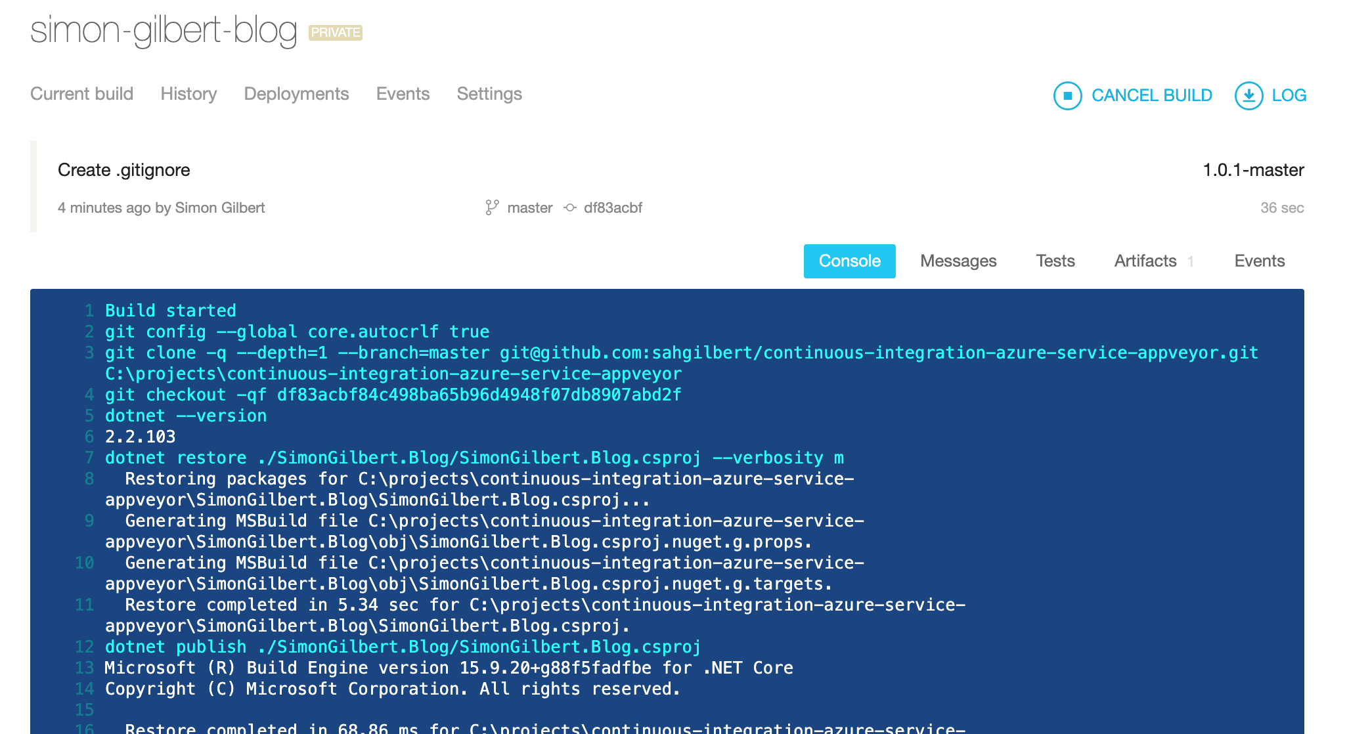Switch to the Messages tab
1370x734 pixels.
[958, 261]
